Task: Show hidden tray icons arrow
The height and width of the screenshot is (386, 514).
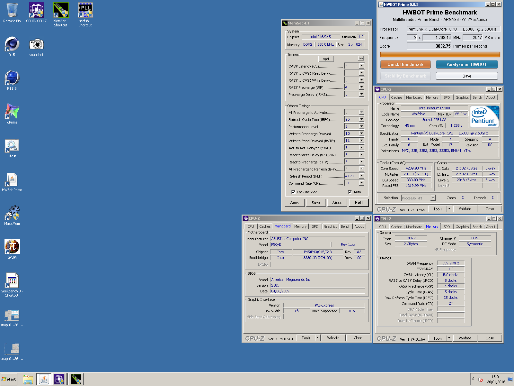Action: (473, 379)
